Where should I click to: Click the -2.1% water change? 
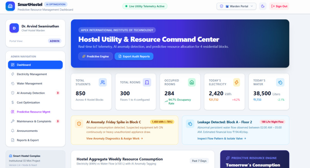pyautogui.click(x=280, y=100)
